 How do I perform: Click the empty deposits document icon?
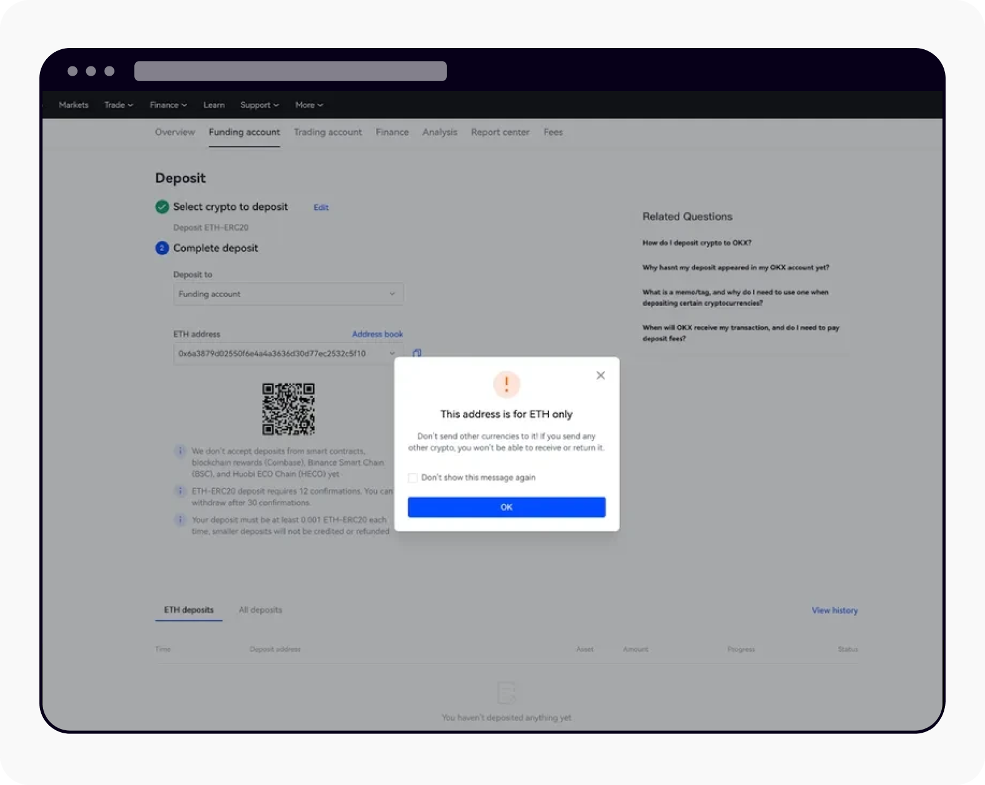pos(506,693)
